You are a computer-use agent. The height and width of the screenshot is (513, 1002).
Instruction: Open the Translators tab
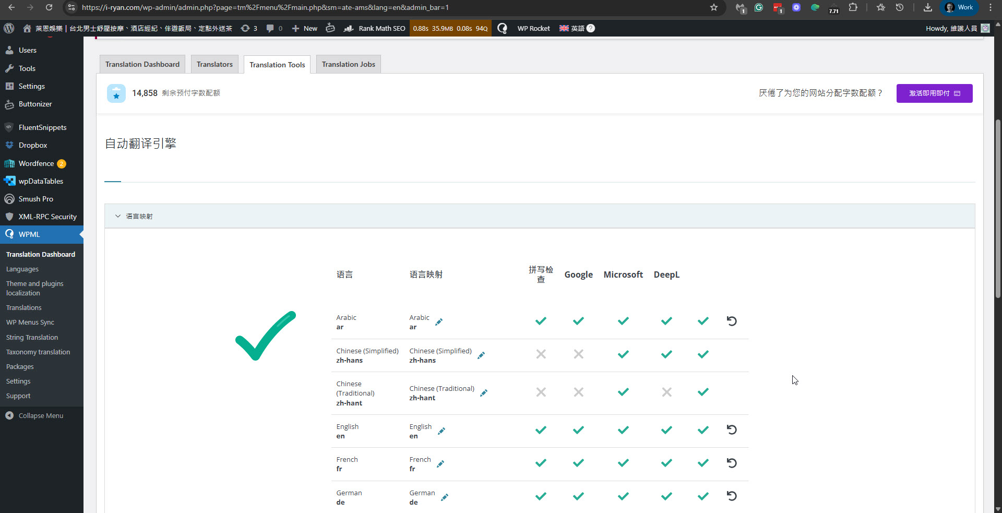(x=214, y=64)
